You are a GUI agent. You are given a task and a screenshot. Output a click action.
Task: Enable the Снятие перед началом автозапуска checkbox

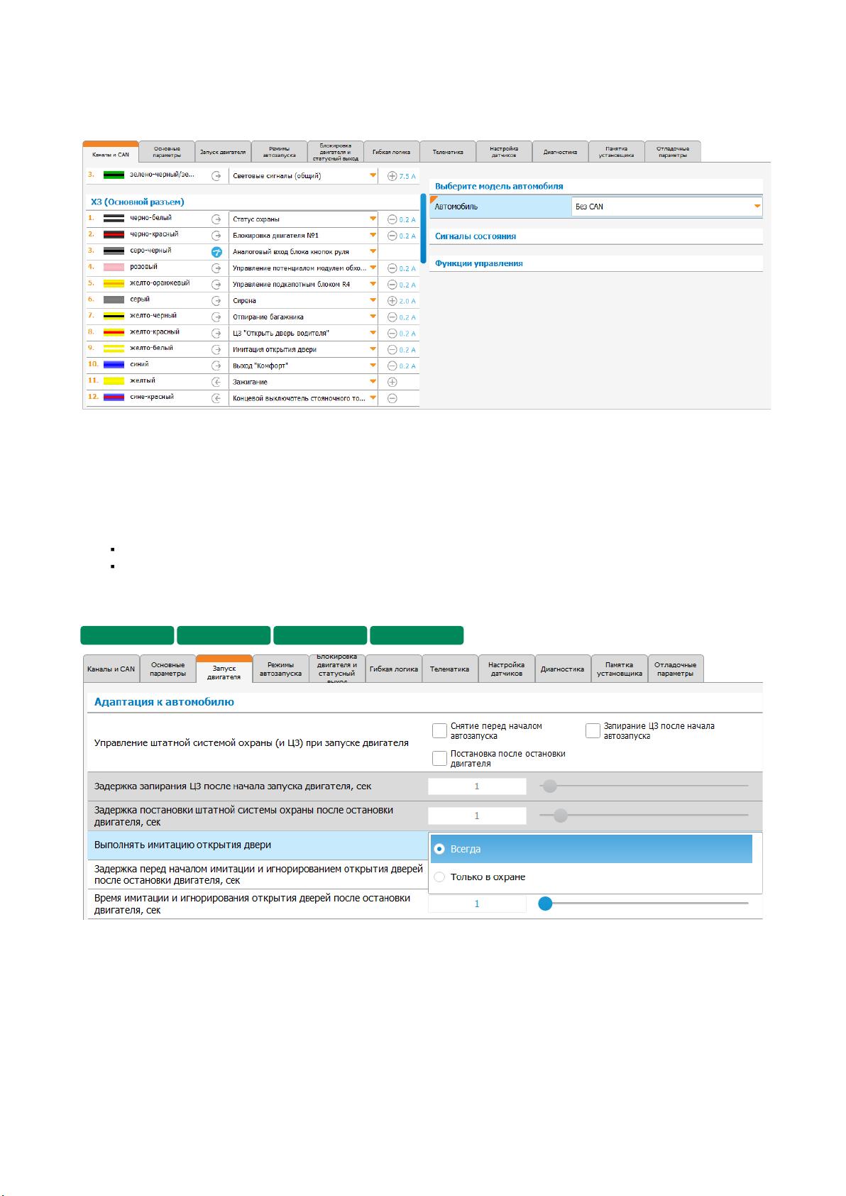pos(439,730)
